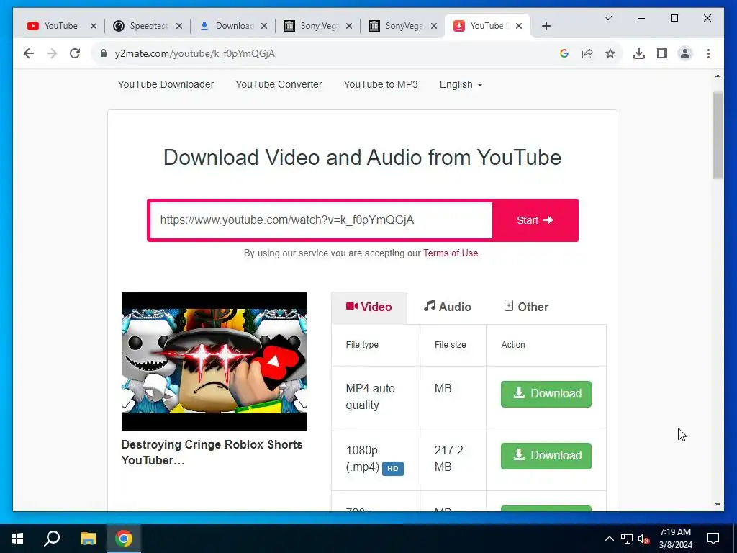Open the Windows Start menu
This screenshot has width=737, height=553.
(17, 539)
